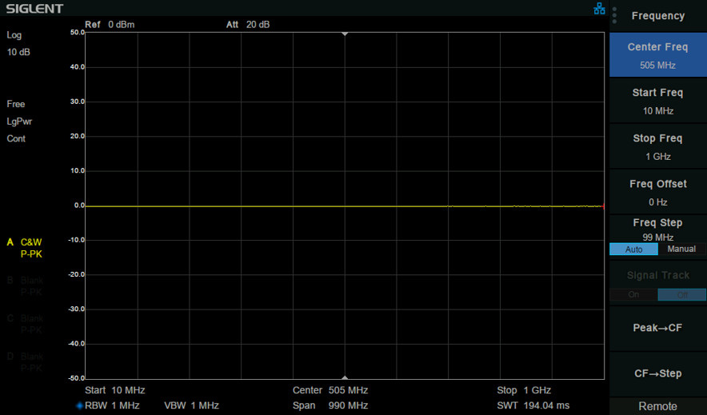Open the Stop Freq 1 GHz softkey
Image resolution: width=707 pixels, height=415 pixels.
[658, 147]
